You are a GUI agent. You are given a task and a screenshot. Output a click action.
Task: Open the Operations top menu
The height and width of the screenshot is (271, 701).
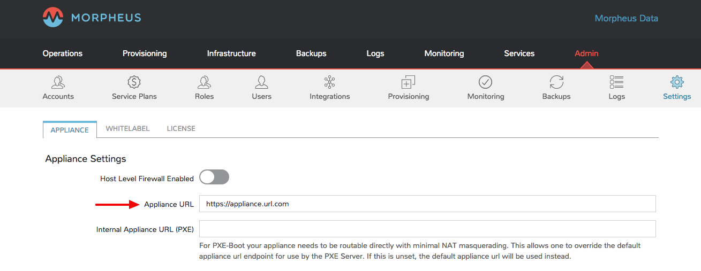(63, 53)
